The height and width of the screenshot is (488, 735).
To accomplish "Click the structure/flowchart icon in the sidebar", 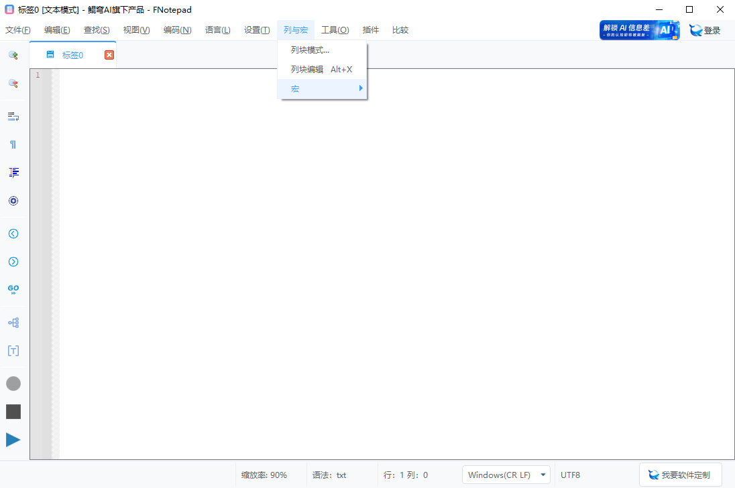I will (x=13, y=322).
